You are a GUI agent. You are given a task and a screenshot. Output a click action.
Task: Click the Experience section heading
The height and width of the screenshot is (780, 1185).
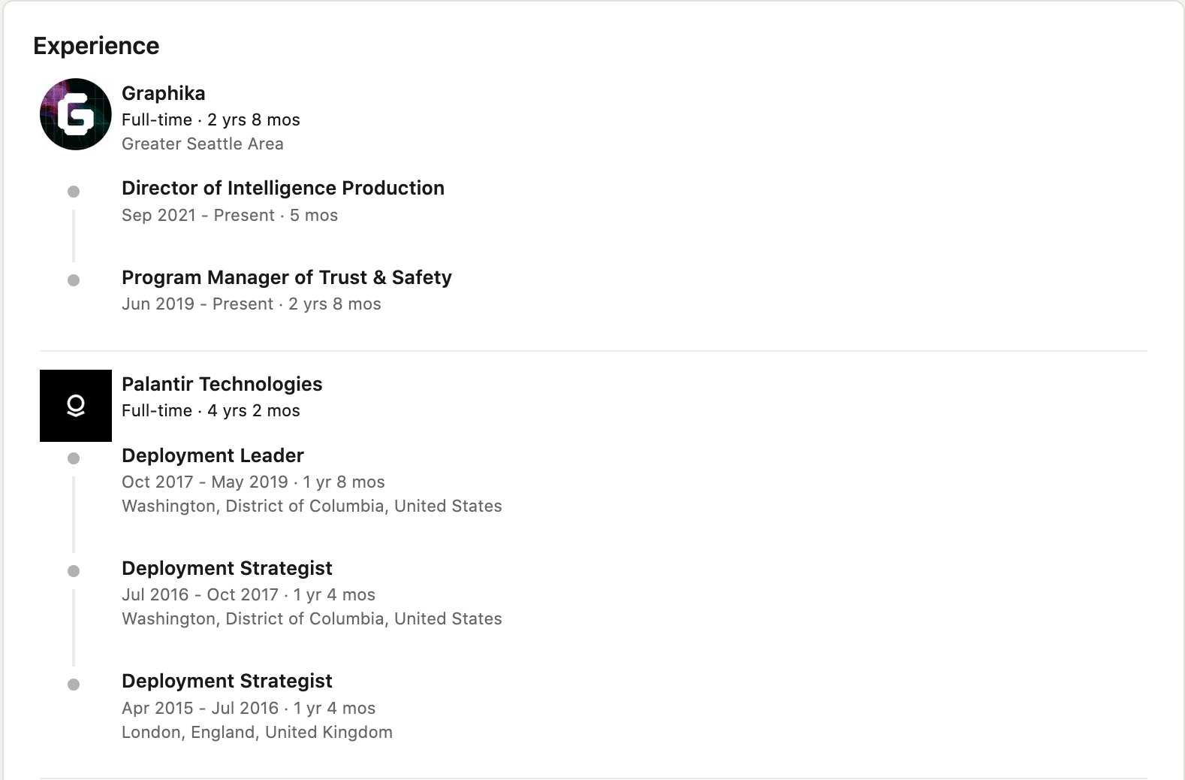(x=96, y=46)
